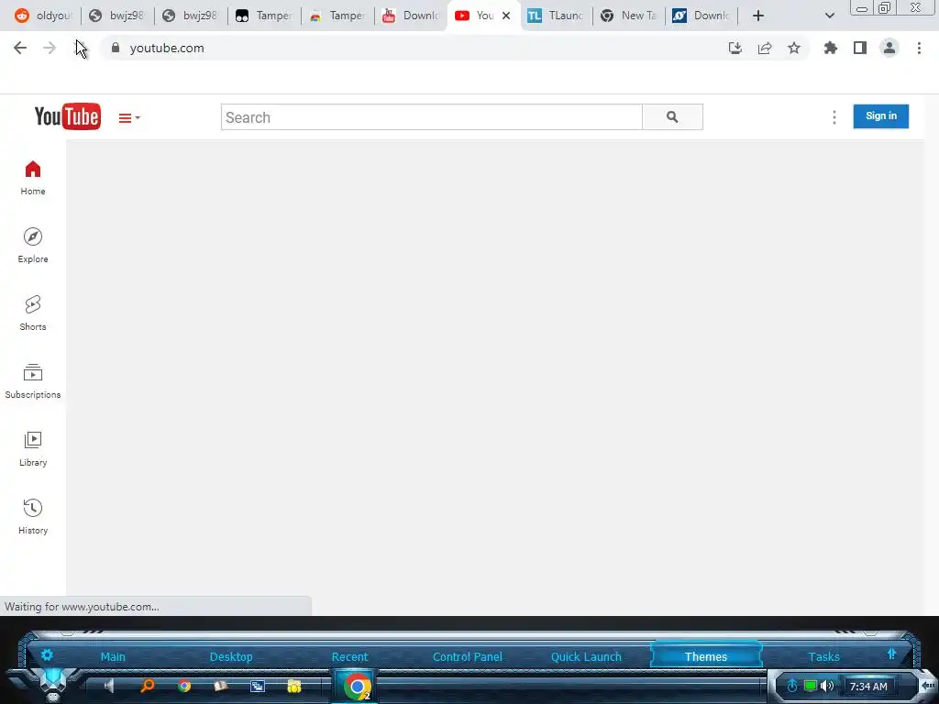Click the blue Sign in button
Image resolution: width=939 pixels, height=704 pixels.
(x=881, y=116)
